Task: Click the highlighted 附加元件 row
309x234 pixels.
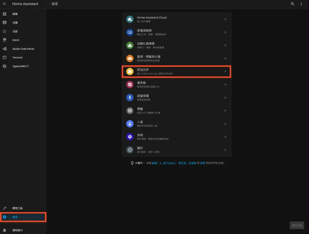Action: coord(177,71)
